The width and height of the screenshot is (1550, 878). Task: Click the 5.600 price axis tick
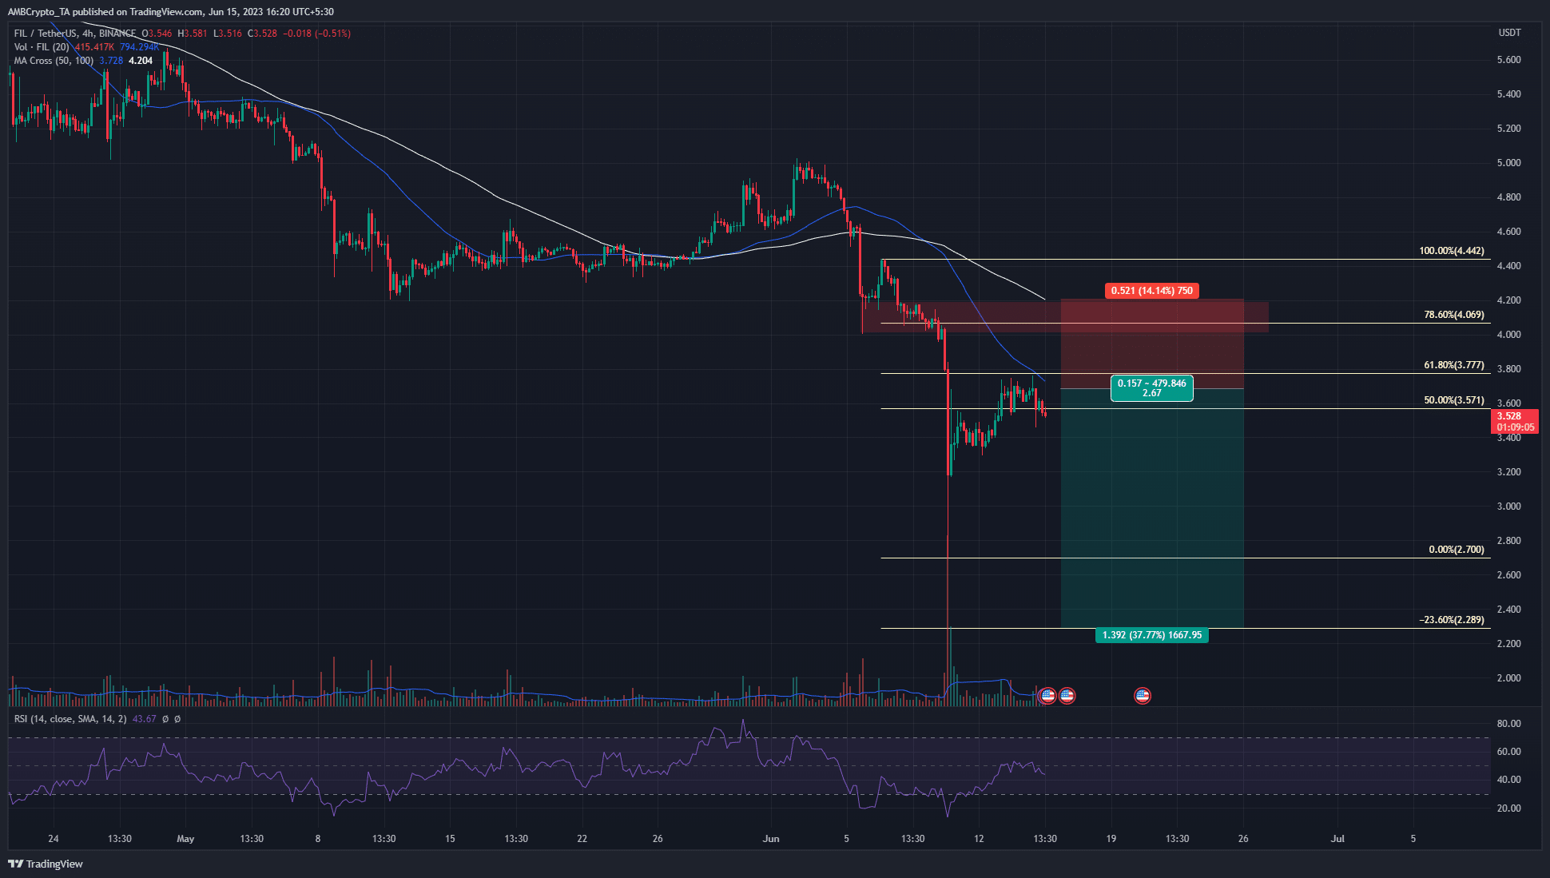[1508, 60]
